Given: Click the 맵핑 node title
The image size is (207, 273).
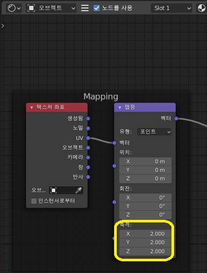Looking at the screenshot, I should (130, 107).
